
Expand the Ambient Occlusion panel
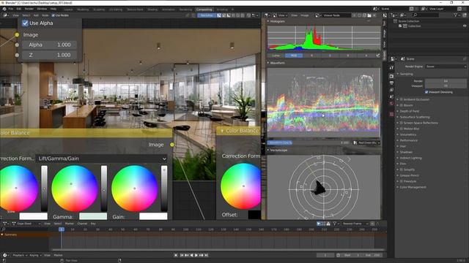click(397, 99)
